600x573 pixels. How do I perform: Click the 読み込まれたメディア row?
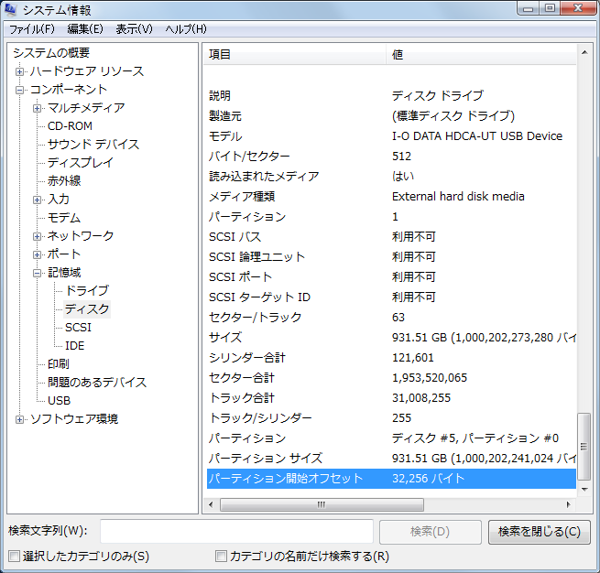coord(391,177)
